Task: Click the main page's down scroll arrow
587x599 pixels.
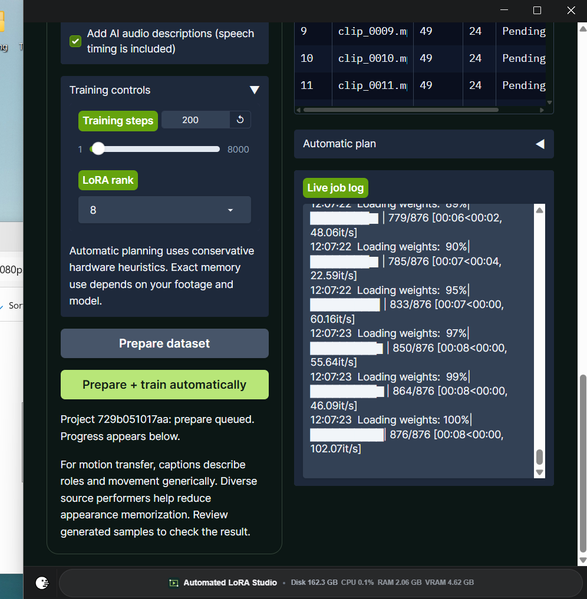Action: 583,560
